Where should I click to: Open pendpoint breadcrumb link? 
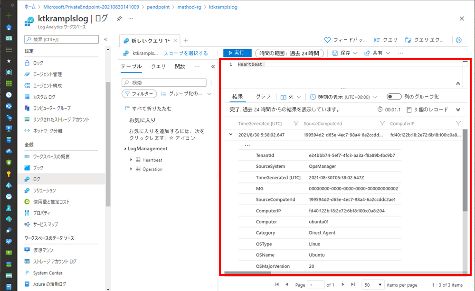(x=158, y=7)
